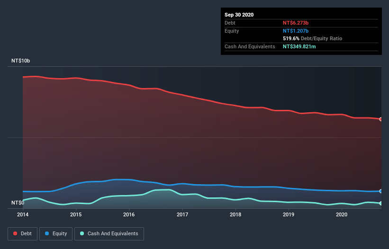Click the 2017 x-axis label
Viewport: 389px width, 249px height.
pyautogui.click(x=182, y=214)
